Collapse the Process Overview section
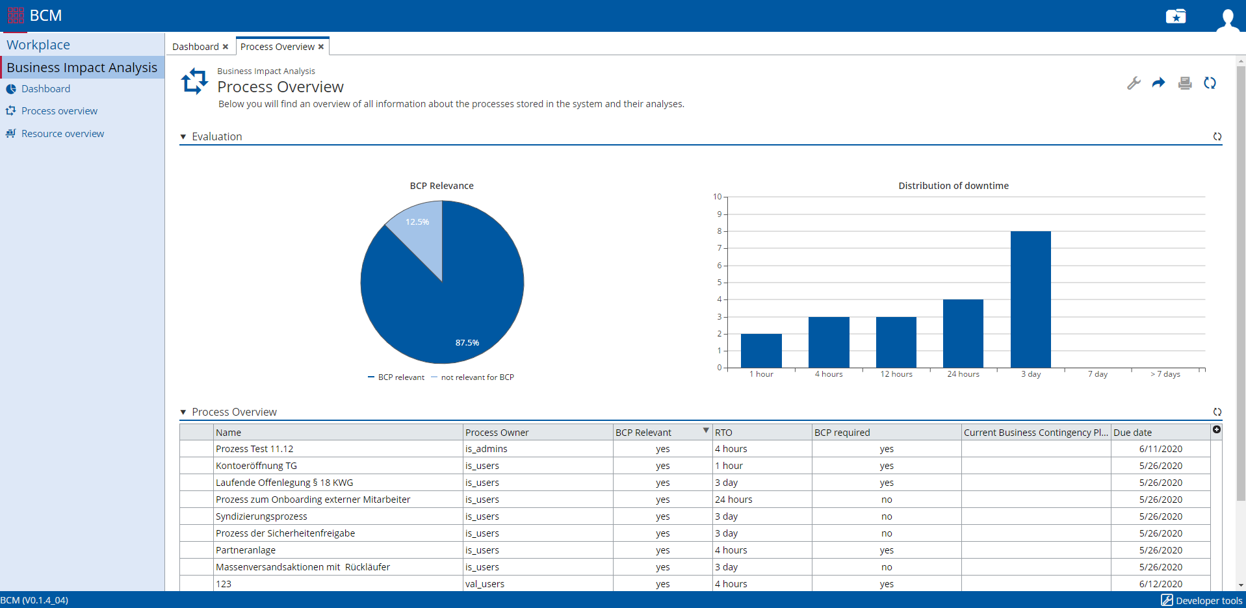The width and height of the screenshot is (1246, 608). 183,412
